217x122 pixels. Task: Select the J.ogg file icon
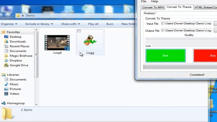90,41
